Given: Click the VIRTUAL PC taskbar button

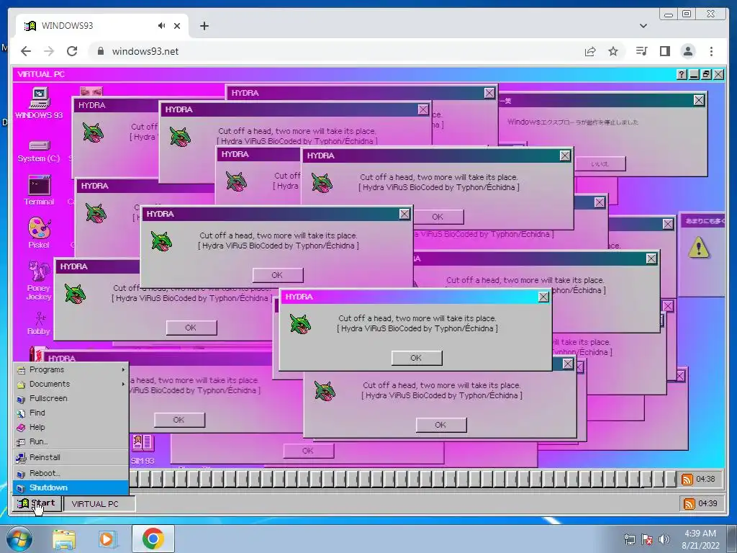Looking at the screenshot, I should [99, 504].
